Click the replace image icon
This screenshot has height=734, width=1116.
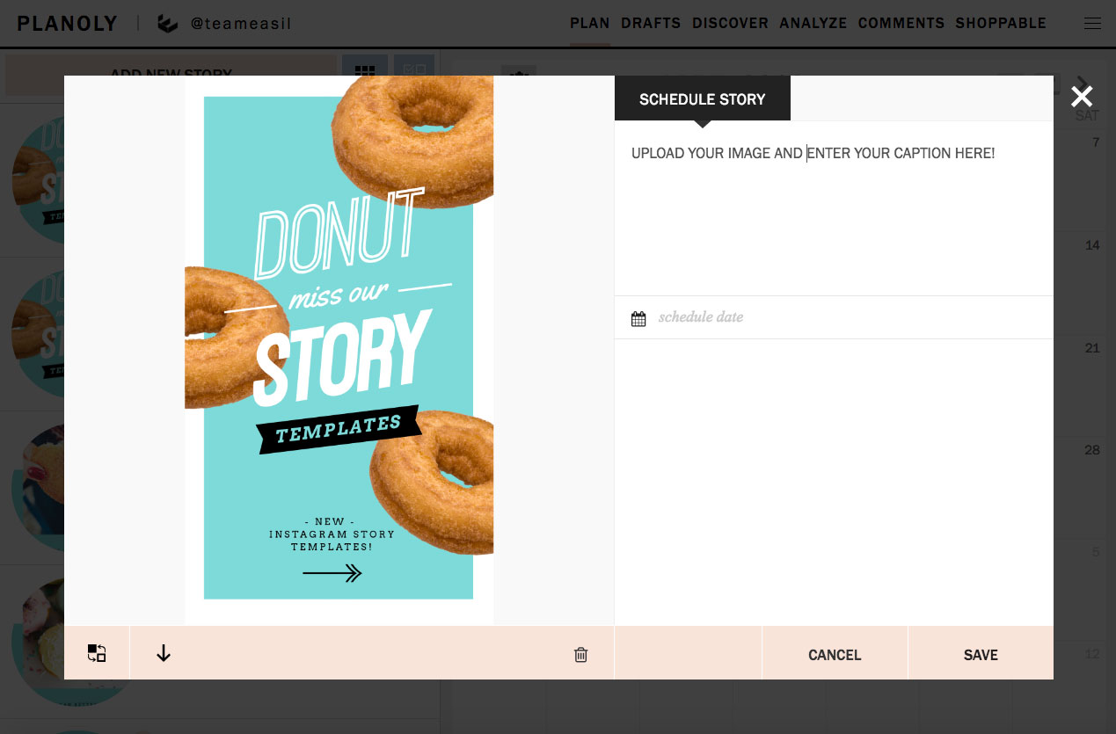[97, 653]
